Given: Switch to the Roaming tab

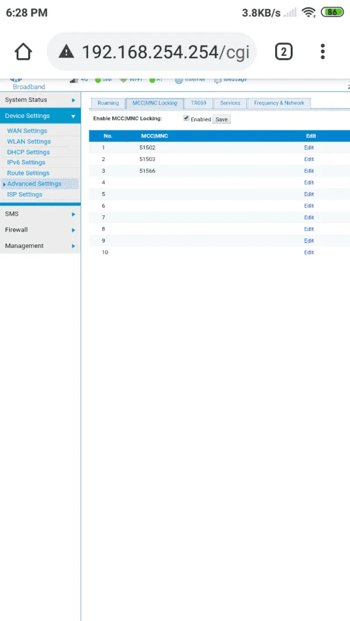Looking at the screenshot, I should 108,103.
